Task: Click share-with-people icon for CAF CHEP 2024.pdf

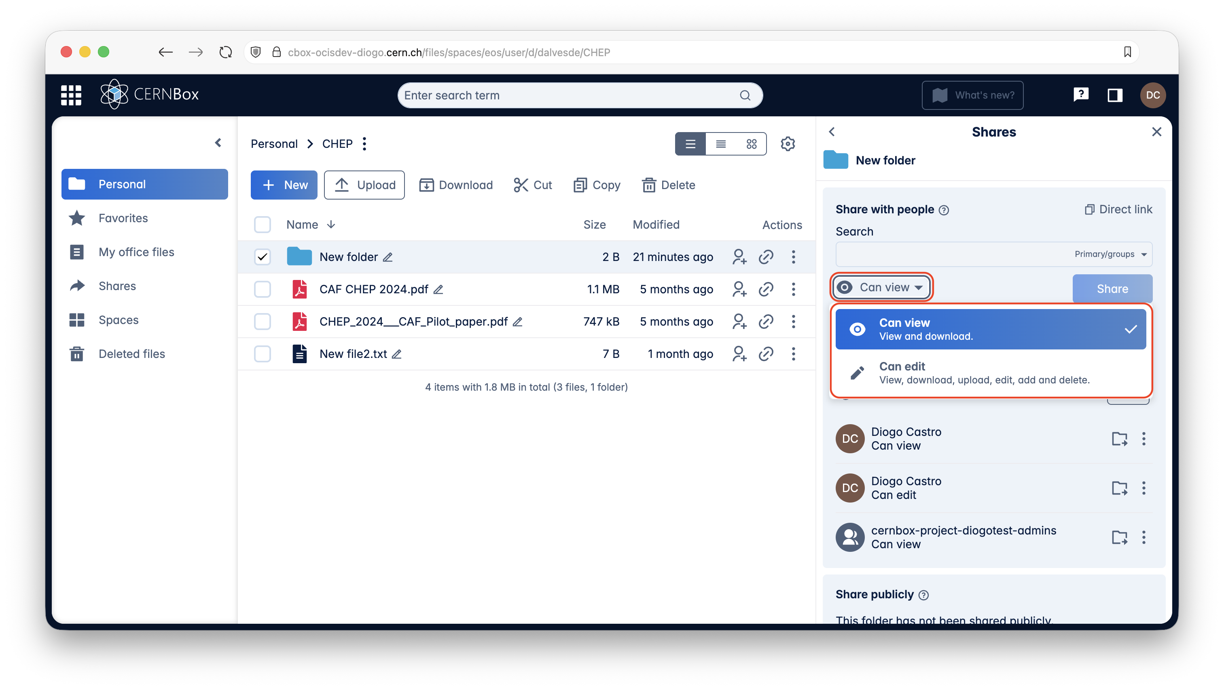Action: click(739, 289)
